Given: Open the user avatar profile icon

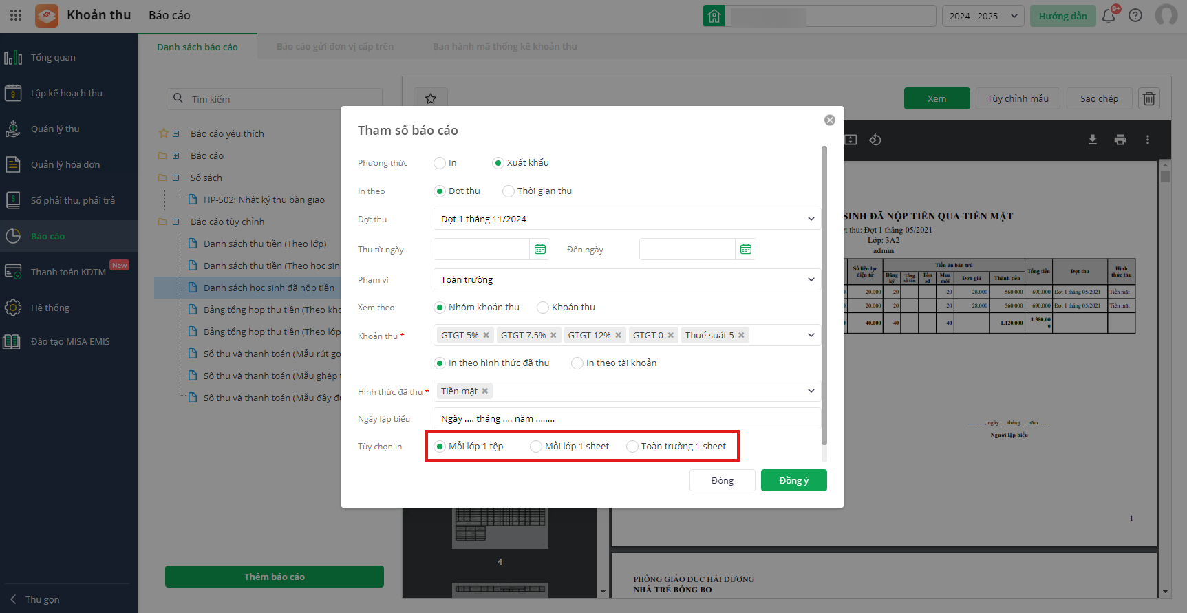Looking at the screenshot, I should pos(1166,15).
